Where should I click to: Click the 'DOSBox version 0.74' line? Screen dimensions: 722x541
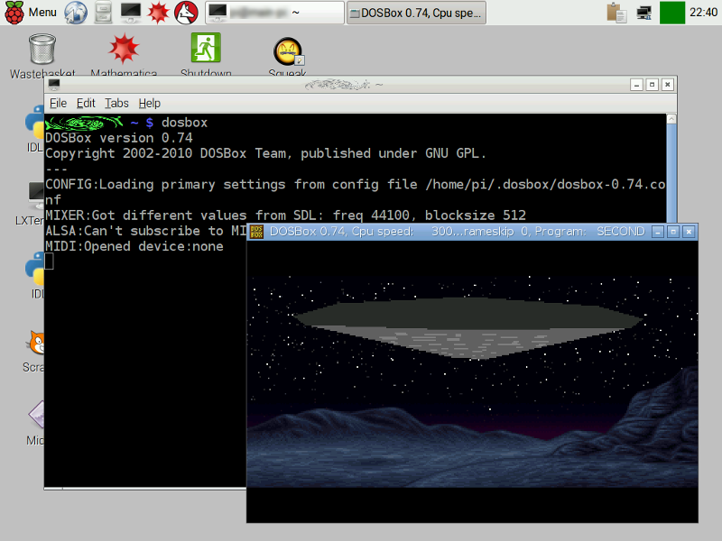(x=119, y=138)
